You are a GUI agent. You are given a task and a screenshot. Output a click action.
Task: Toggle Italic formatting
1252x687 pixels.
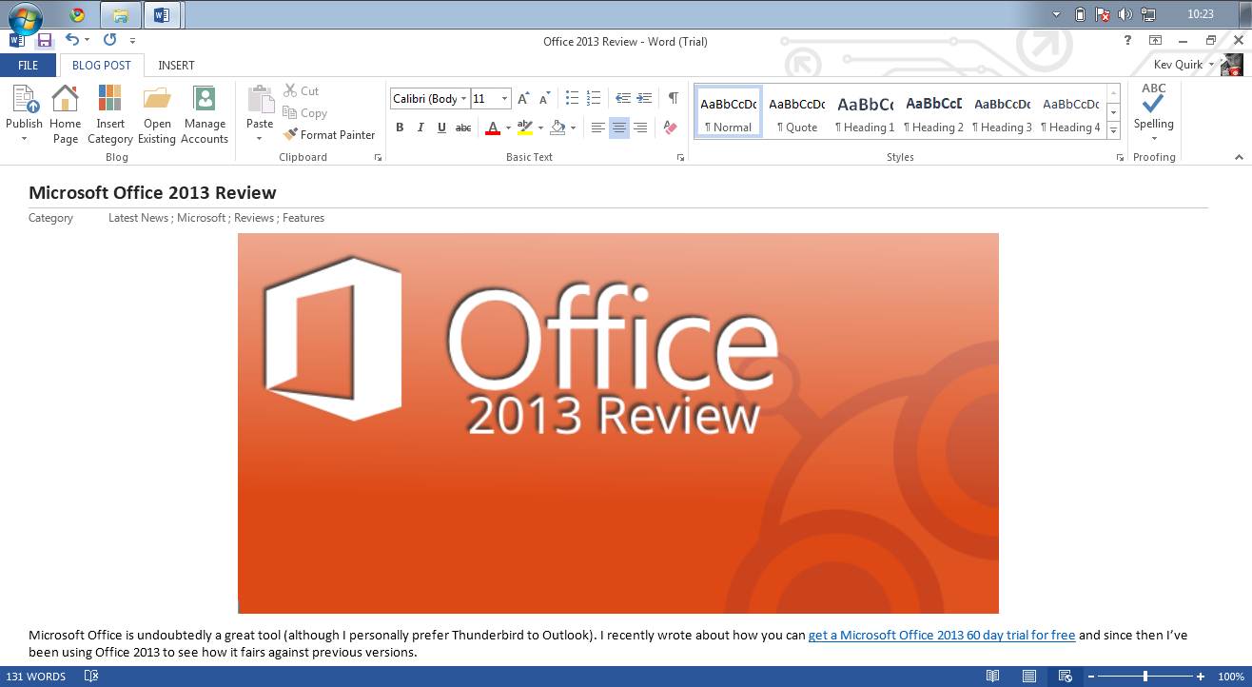(x=421, y=128)
